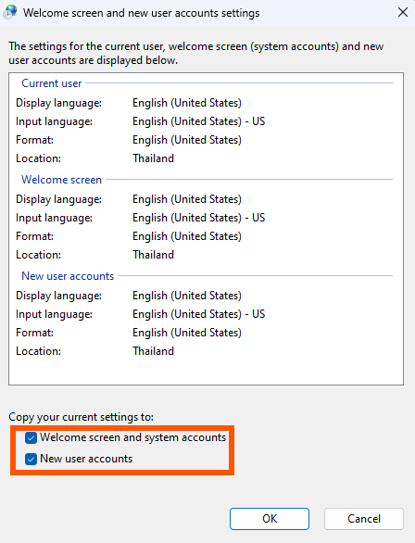Screen dimensions: 415x543
Task: Click New user accounts Input language value
Action: click(198, 314)
